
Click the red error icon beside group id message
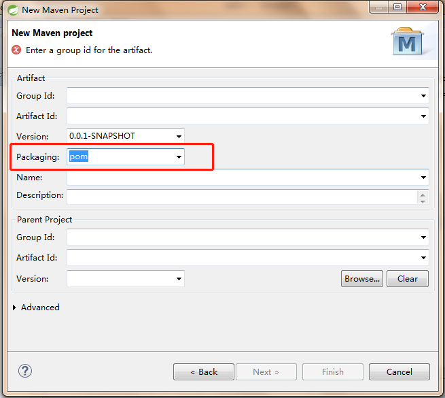(16, 50)
